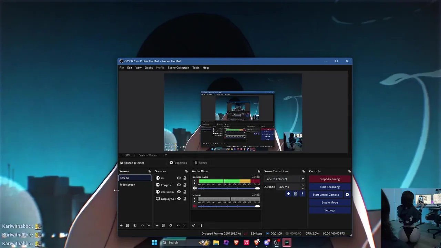This screenshot has width=441, height=248.
Task: Toggle visibility of tts source
Action: coord(179,178)
